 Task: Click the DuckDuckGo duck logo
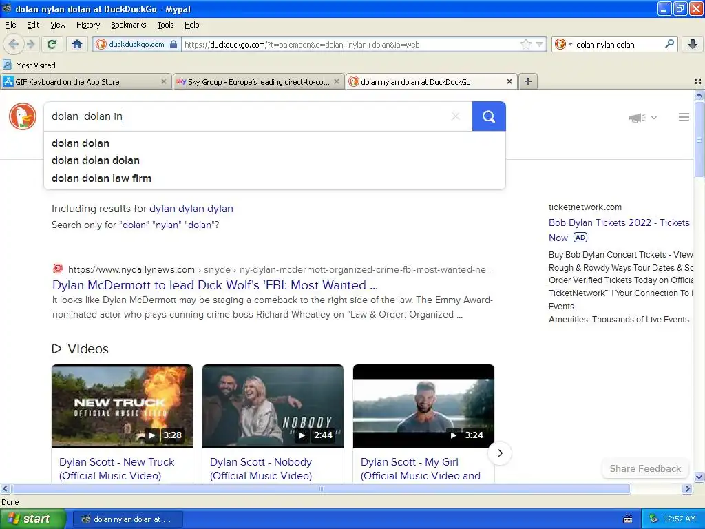click(x=23, y=116)
